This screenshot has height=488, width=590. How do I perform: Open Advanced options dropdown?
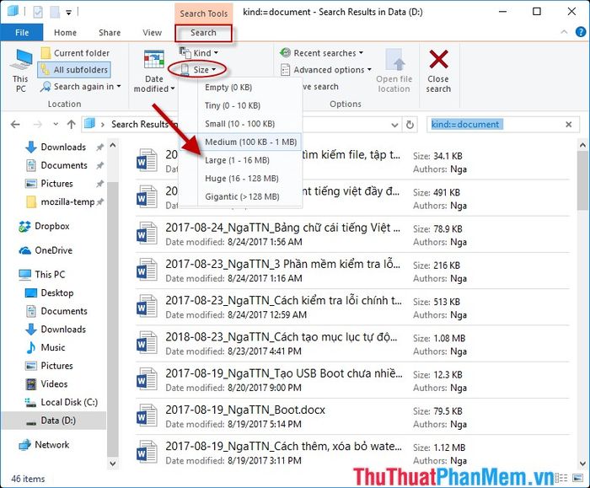click(326, 70)
